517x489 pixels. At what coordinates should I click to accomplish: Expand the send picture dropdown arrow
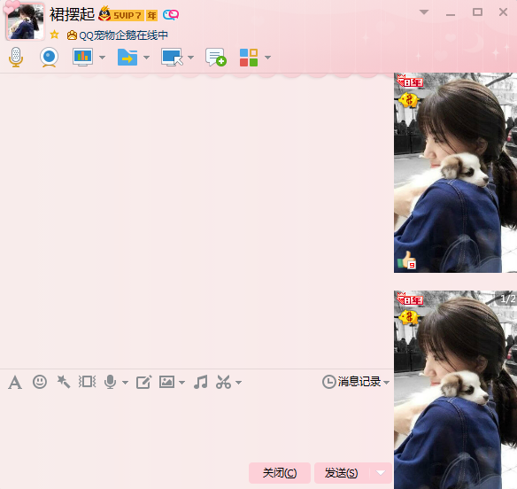click(182, 383)
